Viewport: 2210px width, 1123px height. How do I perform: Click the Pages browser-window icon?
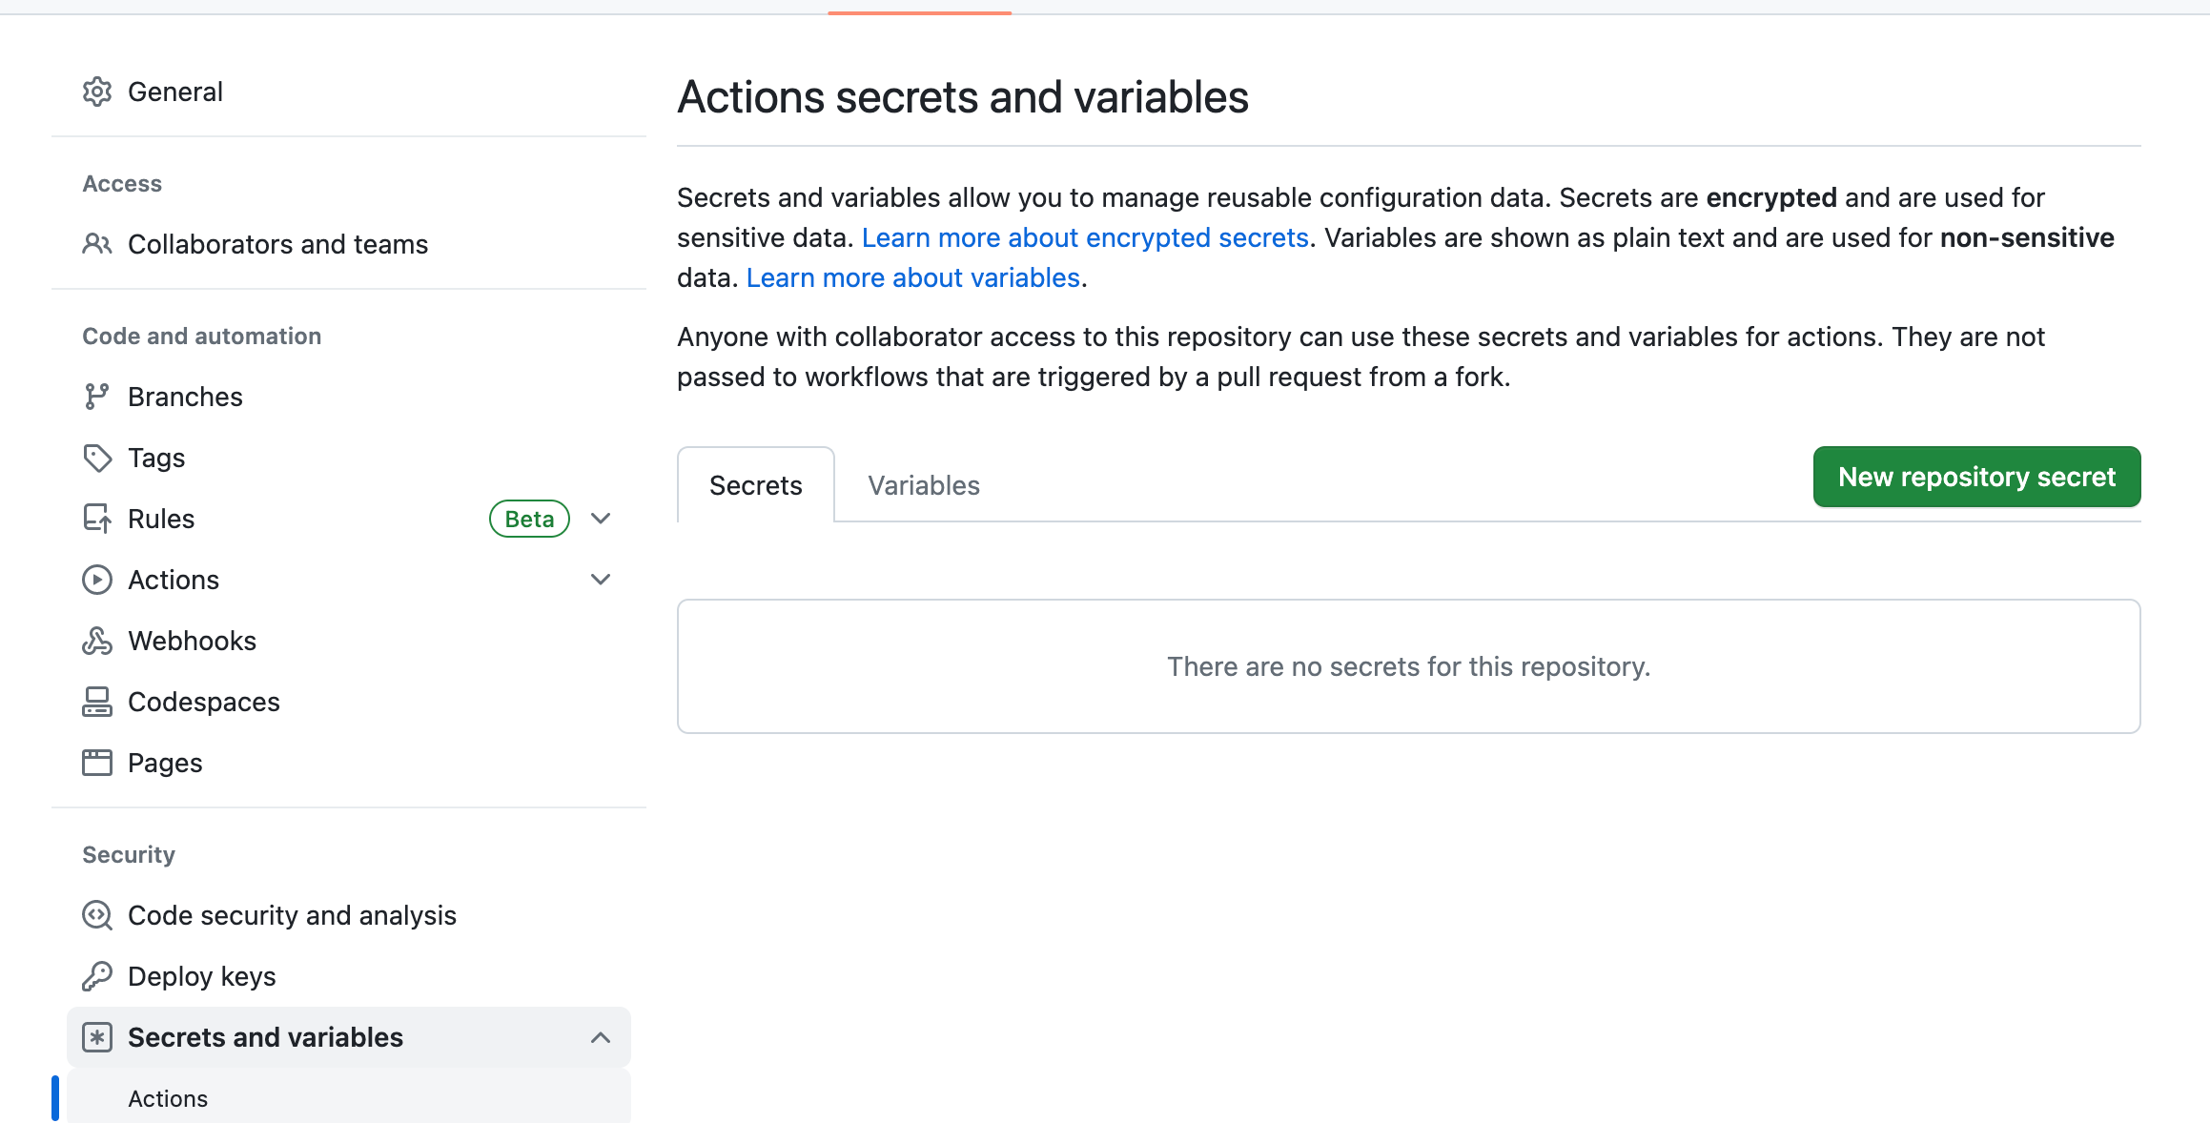click(97, 763)
